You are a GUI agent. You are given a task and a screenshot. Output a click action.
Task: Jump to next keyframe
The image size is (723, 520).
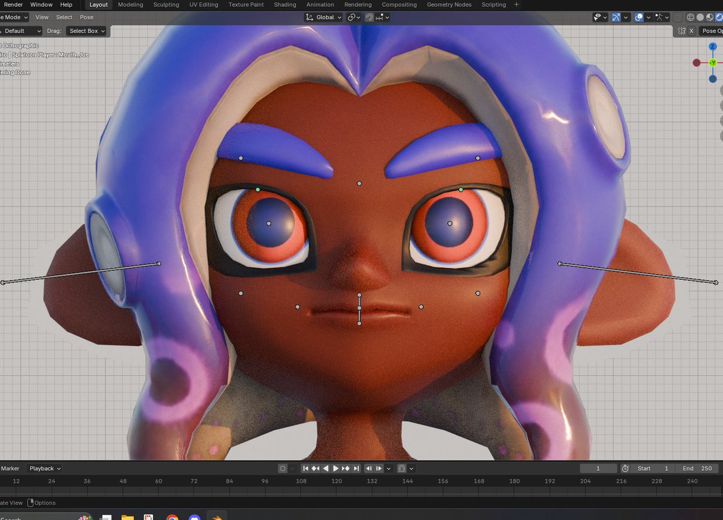(x=346, y=468)
